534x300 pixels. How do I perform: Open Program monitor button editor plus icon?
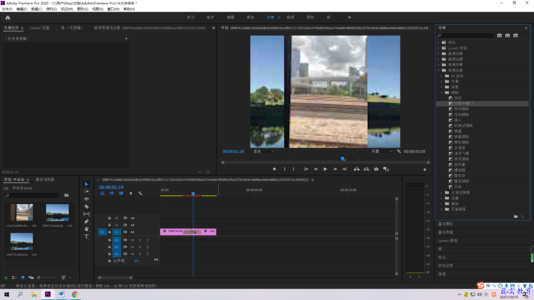click(425, 169)
